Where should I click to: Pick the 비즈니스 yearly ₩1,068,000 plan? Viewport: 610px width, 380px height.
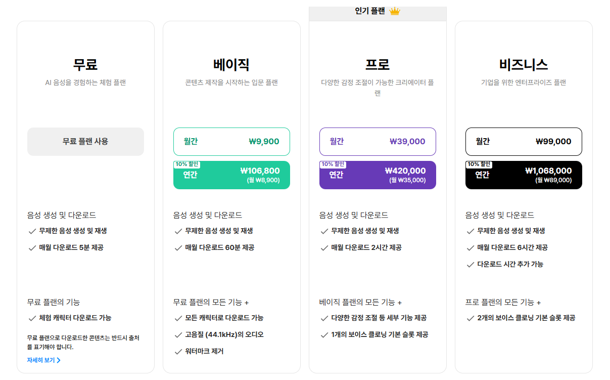[x=524, y=175]
